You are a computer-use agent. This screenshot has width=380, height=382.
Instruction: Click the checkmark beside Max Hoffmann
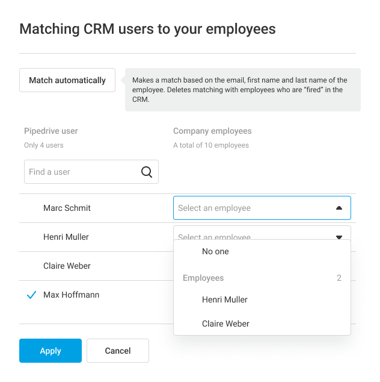[x=32, y=295]
